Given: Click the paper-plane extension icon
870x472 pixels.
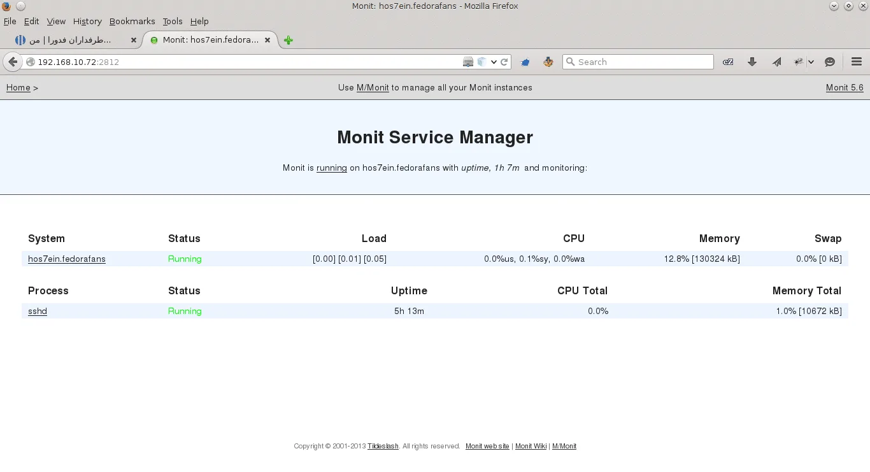Looking at the screenshot, I should [x=776, y=62].
